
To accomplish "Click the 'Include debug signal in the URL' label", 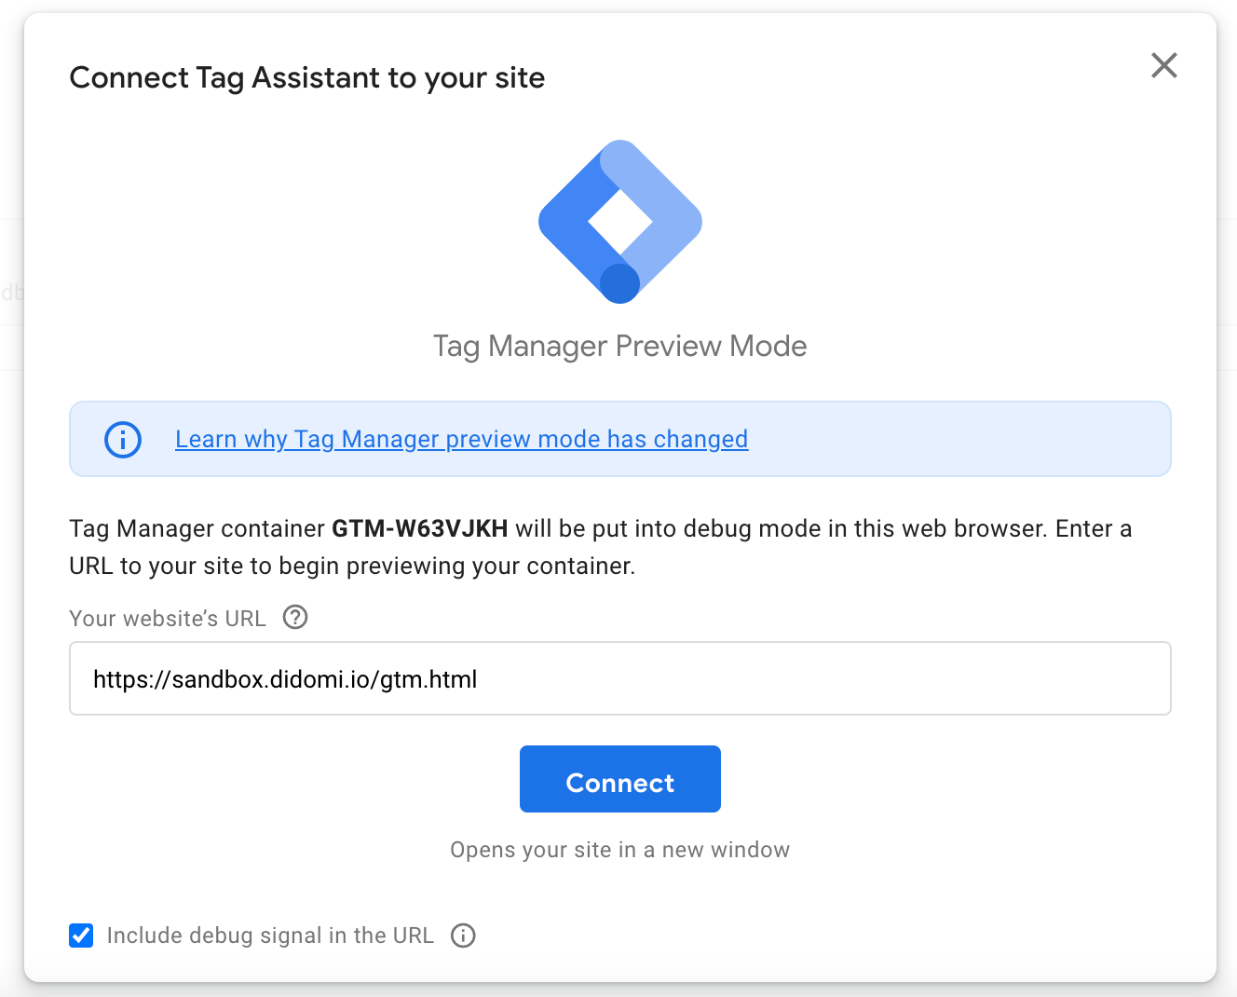I will [x=270, y=936].
